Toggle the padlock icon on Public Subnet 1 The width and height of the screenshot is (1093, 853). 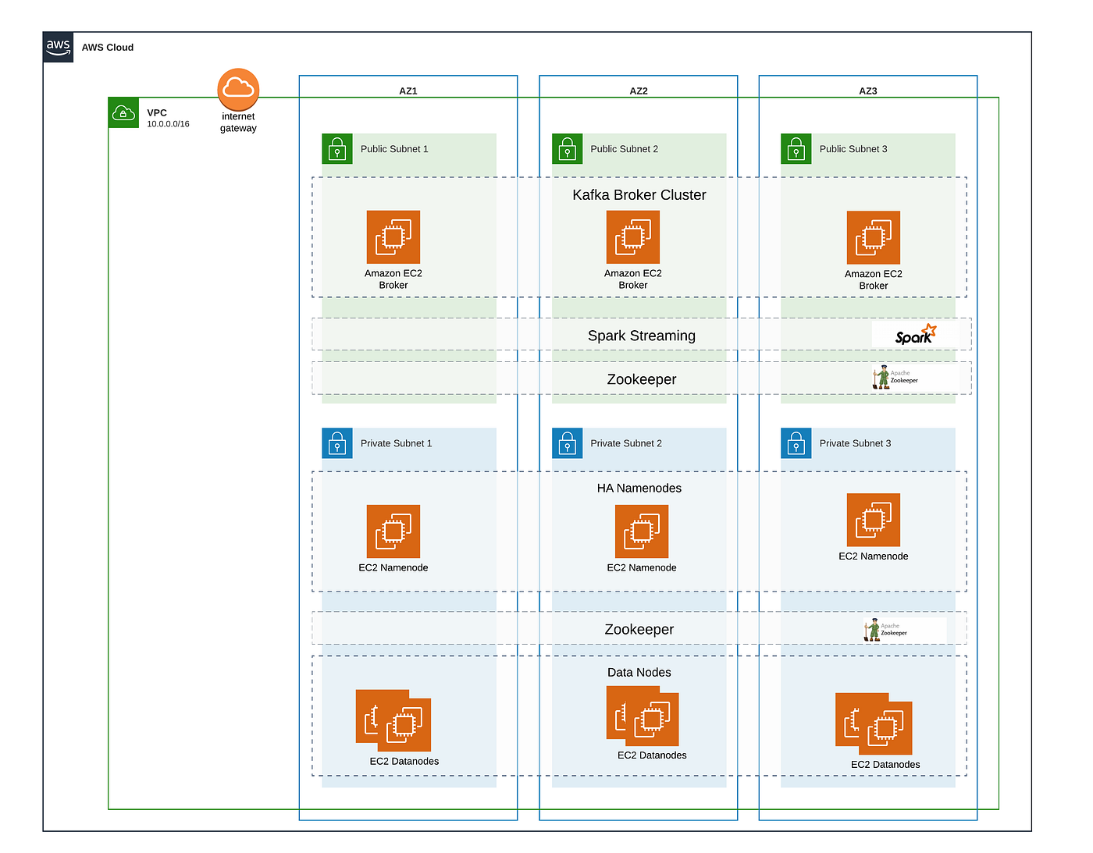pyautogui.click(x=337, y=148)
